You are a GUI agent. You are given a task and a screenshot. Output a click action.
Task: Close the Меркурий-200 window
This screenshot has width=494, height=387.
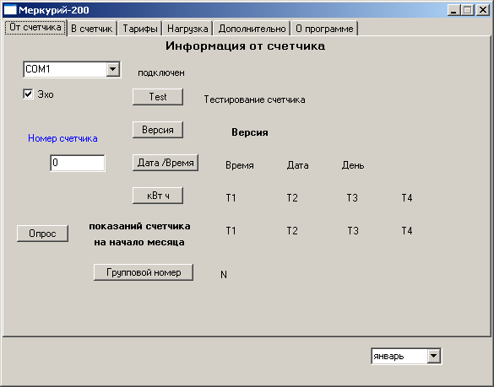click(483, 10)
